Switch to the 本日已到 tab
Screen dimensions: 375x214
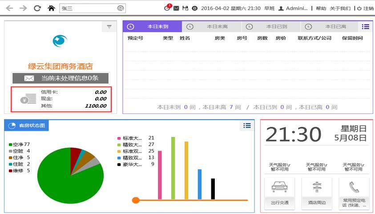coord(271,27)
